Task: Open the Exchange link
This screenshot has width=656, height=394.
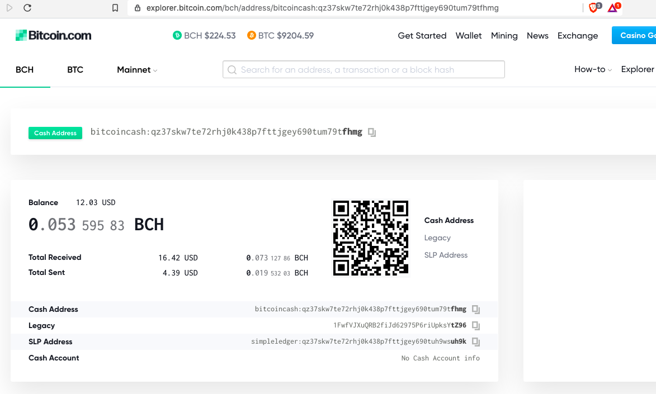Action: pos(577,36)
